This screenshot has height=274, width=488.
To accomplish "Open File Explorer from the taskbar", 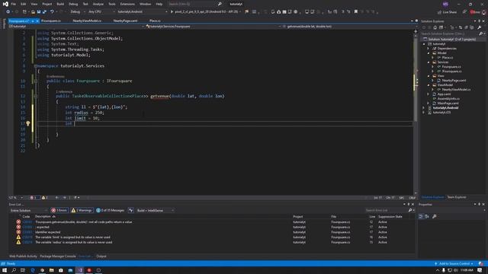I will 51,270.
